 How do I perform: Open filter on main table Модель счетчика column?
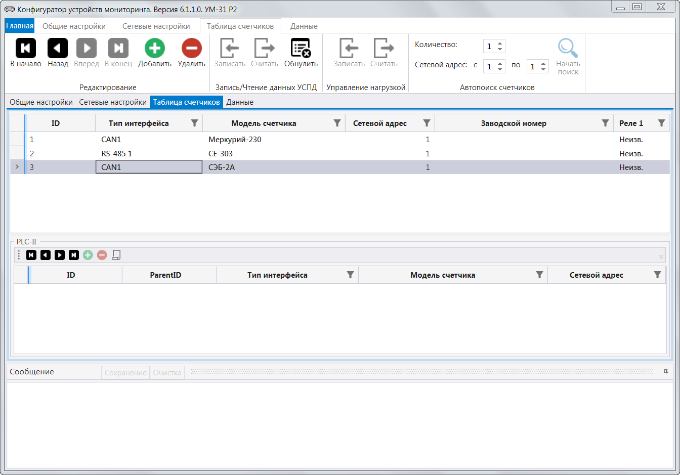click(337, 123)
